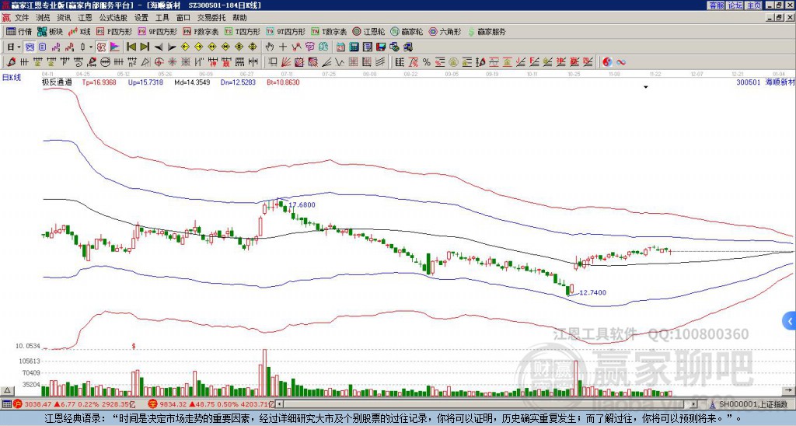The height and width of the screenshot is (426, 796).
Task: Click the 论坛 button in title bar
Action: click(x=735, y=5)
